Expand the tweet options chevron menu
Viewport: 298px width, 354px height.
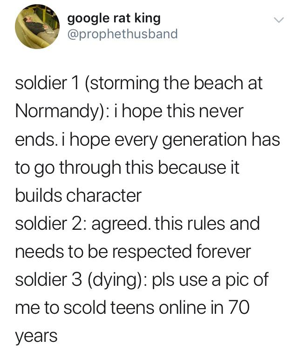click(x=279, y=20)
